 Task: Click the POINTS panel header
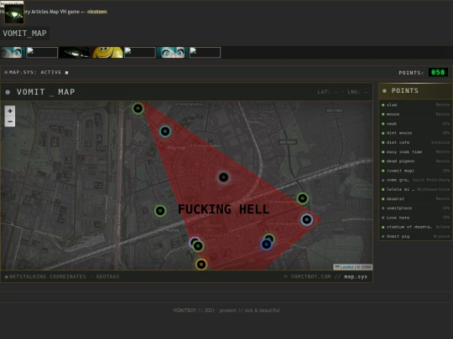415,90
